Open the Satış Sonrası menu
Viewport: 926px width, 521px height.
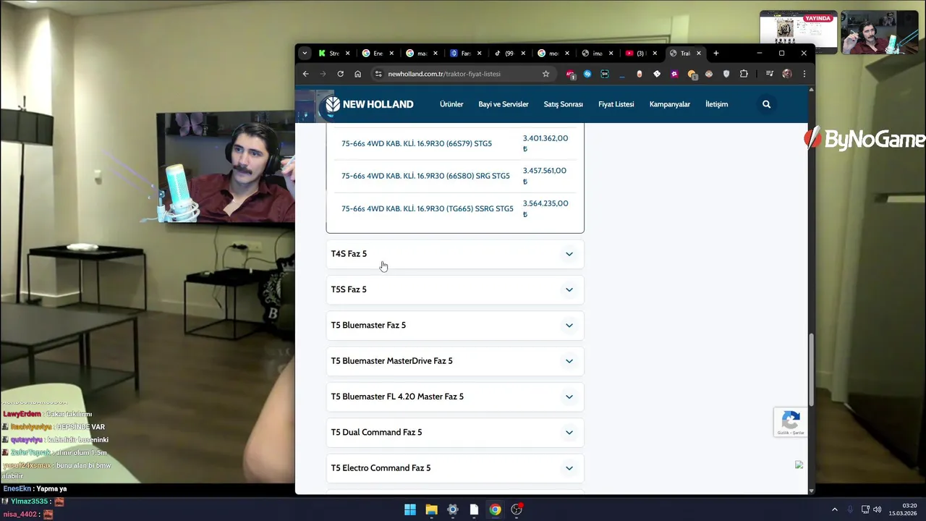564,104
